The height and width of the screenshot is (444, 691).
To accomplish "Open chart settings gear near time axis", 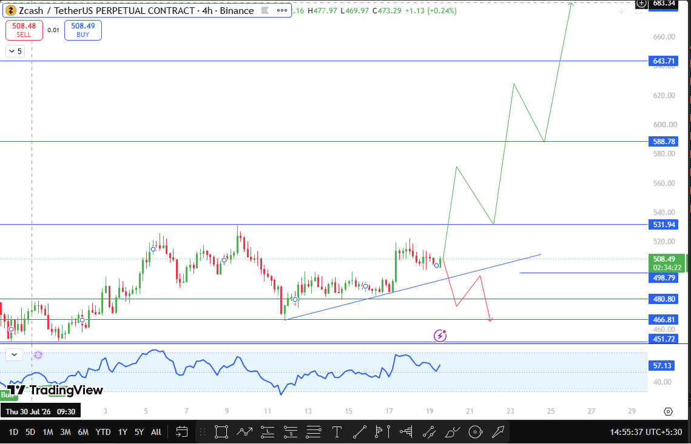I will pos(668,411).
